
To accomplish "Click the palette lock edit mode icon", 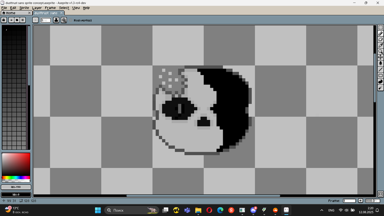I will [x=4, y=20].
